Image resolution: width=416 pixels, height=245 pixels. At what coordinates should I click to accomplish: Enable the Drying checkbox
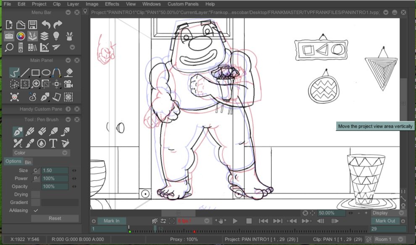(36, 194)
